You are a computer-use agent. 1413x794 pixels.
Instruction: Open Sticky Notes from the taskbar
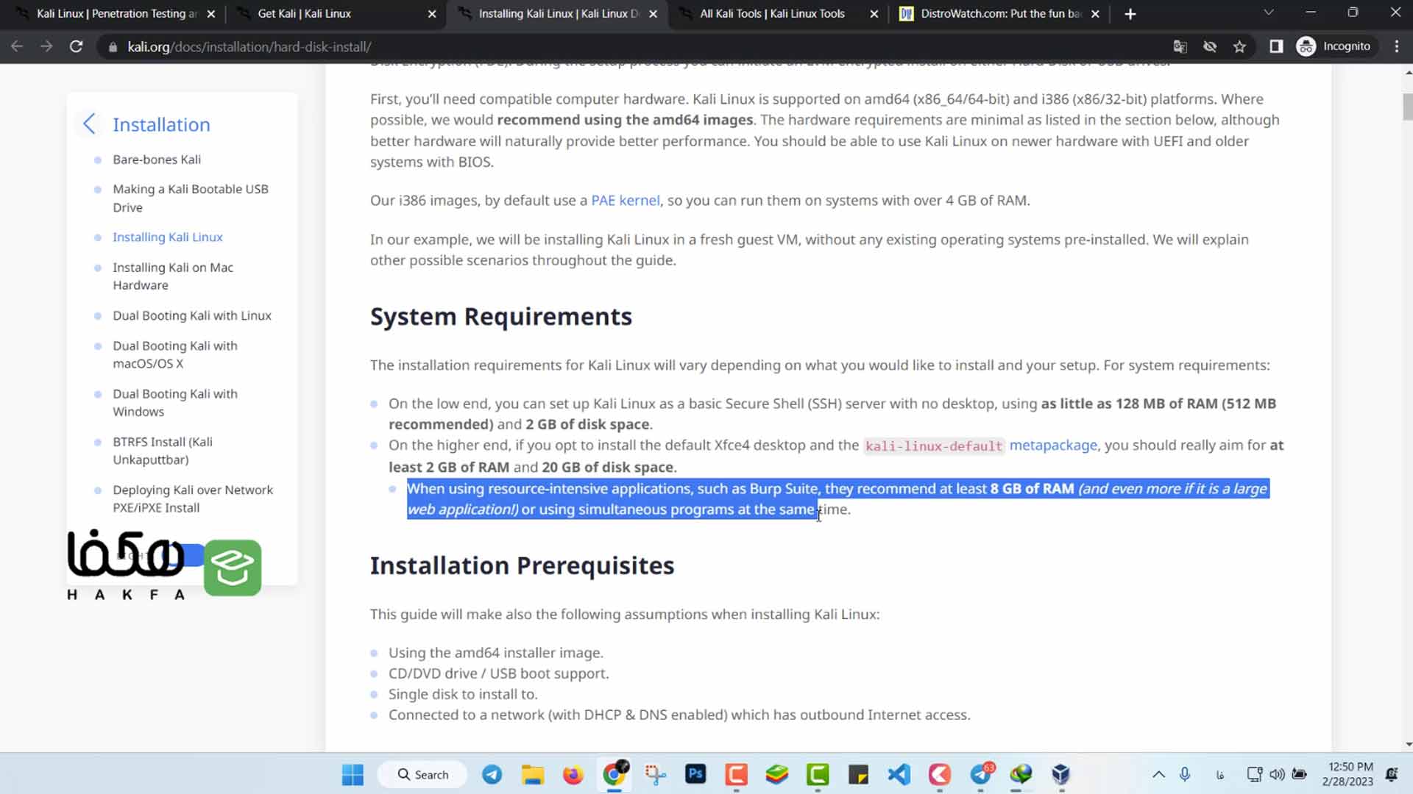[x=858, y=774]
